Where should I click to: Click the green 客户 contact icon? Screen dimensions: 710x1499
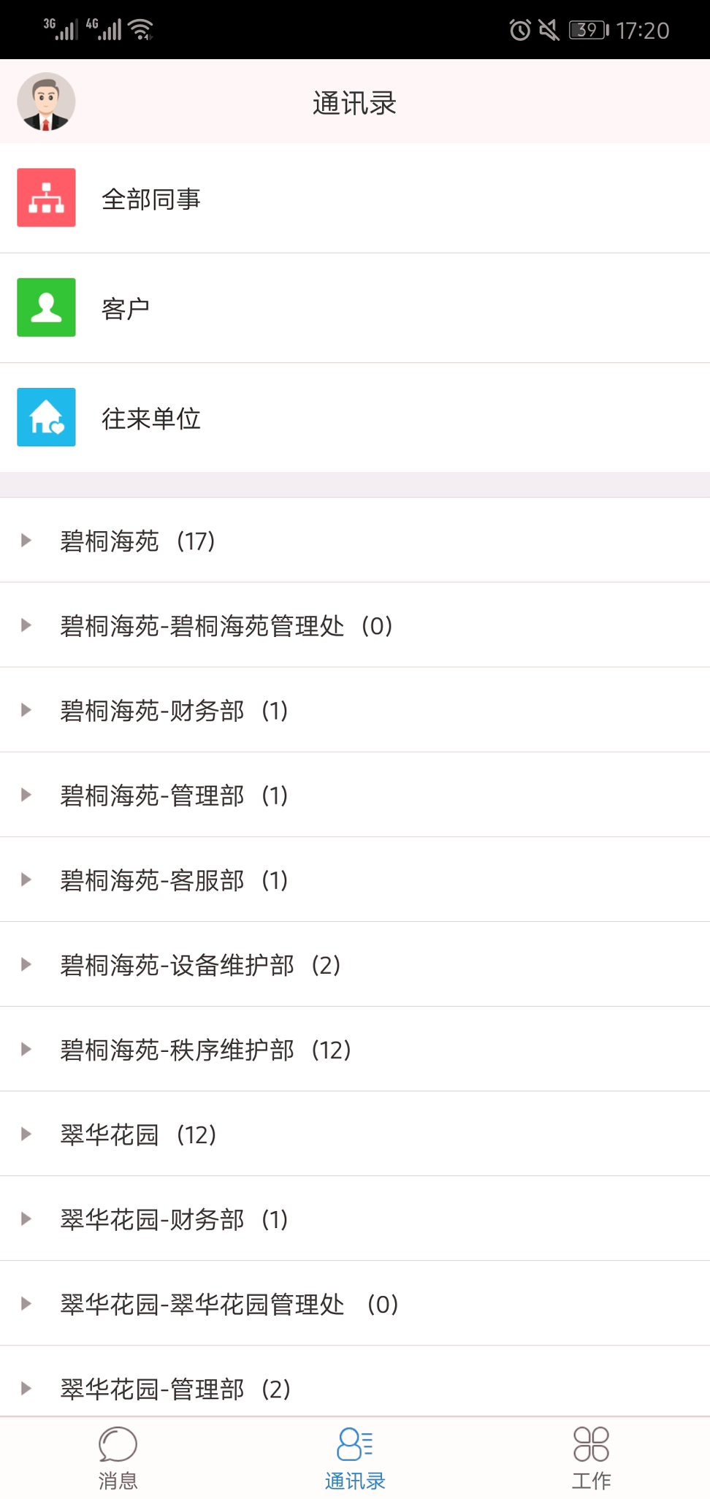click(46, 307)
